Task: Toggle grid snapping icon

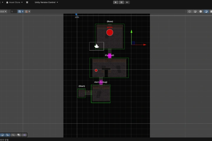Action: coord(20,11)
